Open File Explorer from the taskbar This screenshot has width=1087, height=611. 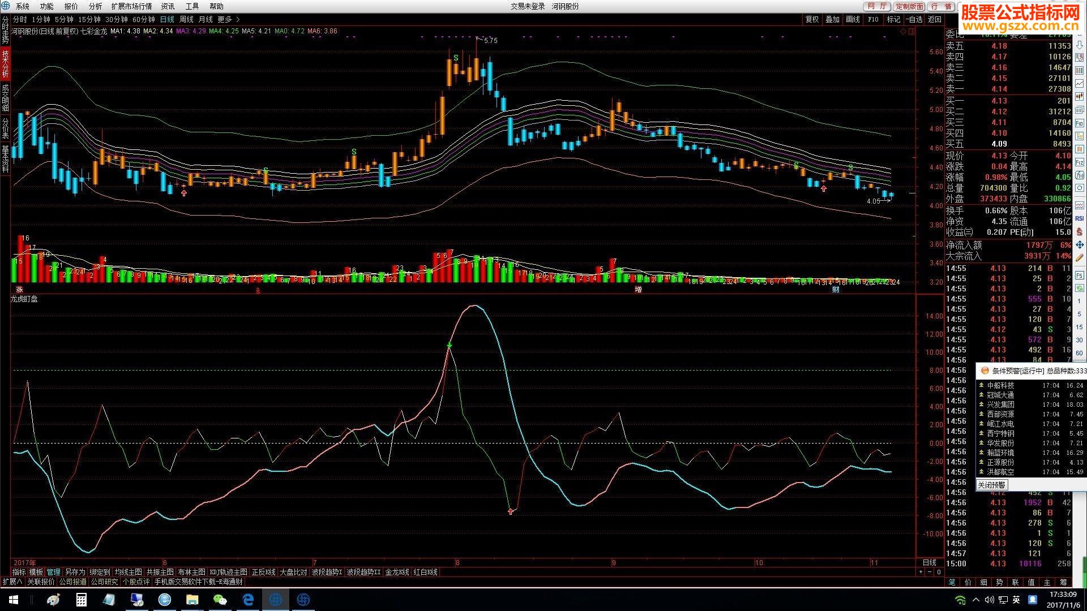click(x=192, y=600)
